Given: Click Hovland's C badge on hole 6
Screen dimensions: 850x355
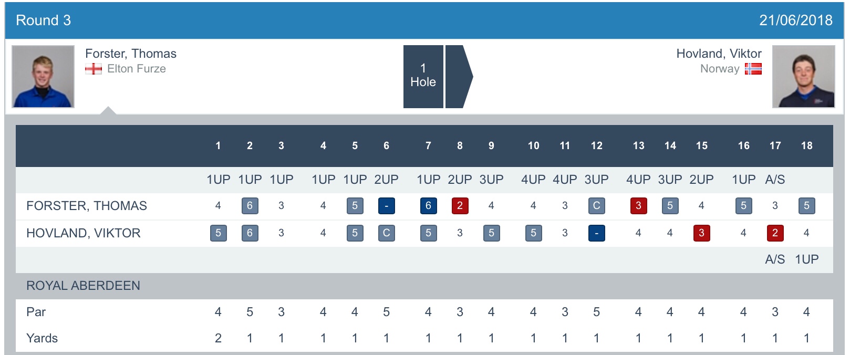Looking at the screenshot, I should tap(386, 233).
